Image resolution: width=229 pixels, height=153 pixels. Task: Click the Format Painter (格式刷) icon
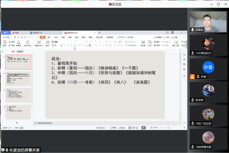[x=19, y=42]
